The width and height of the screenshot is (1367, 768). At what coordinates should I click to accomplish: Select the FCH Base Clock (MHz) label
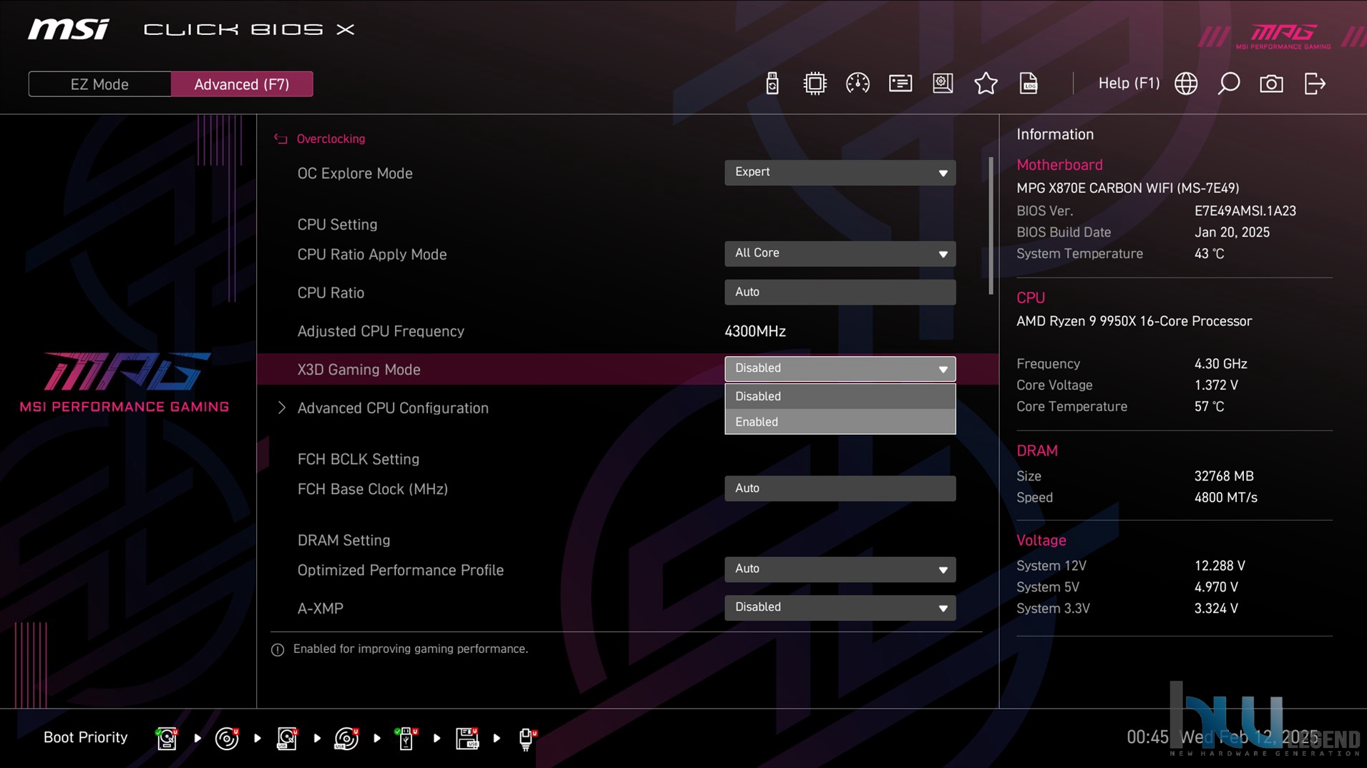pyautogui.click(x=373, y=489)
